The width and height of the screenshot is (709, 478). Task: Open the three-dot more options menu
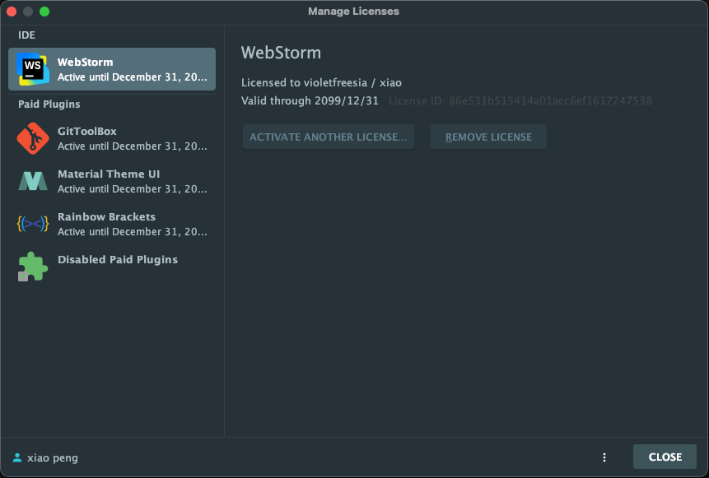click(604, 457)
